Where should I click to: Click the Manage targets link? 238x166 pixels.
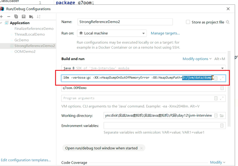[165, 33]
